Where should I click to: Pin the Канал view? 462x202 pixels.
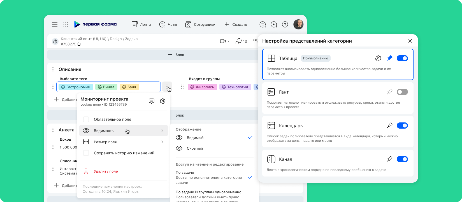tap(389, 159)
